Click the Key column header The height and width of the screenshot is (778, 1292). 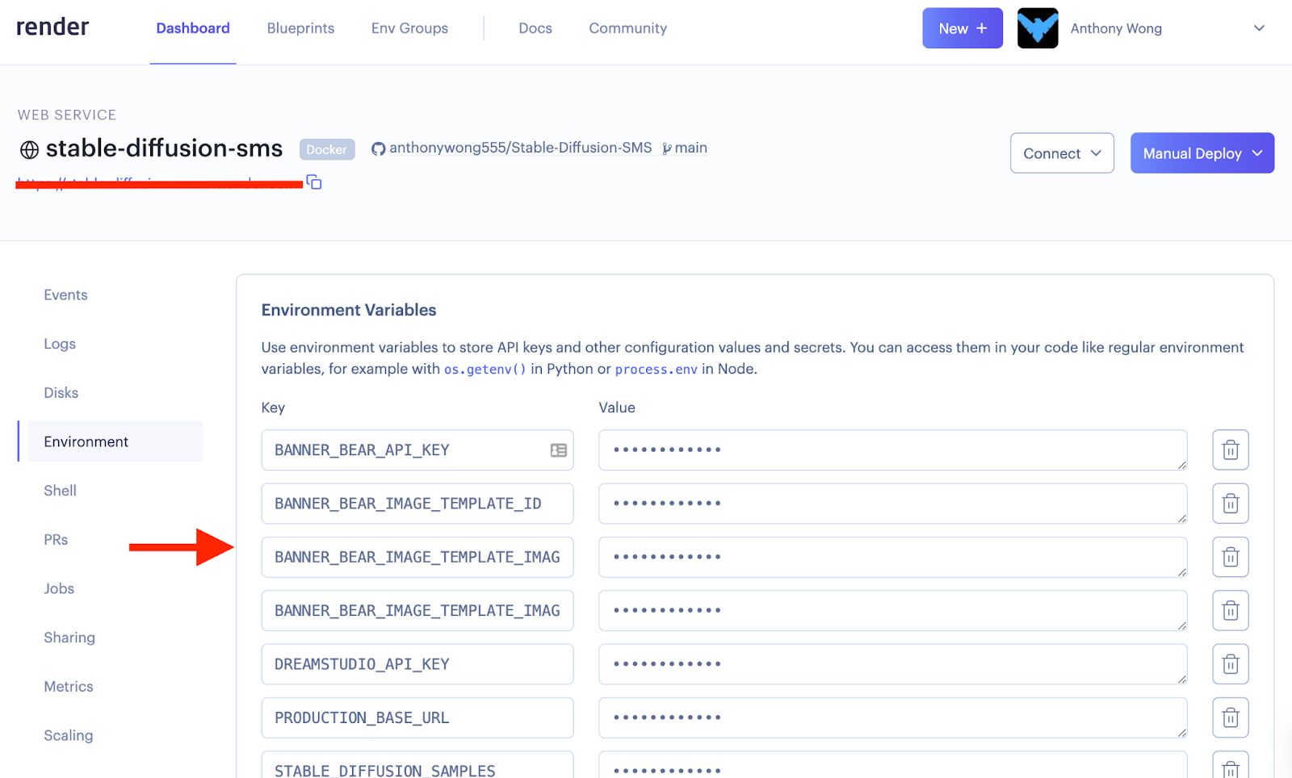tap(273, 408)
